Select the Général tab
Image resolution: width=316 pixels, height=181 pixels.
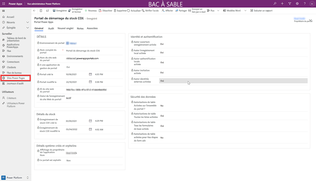(39, 28)
